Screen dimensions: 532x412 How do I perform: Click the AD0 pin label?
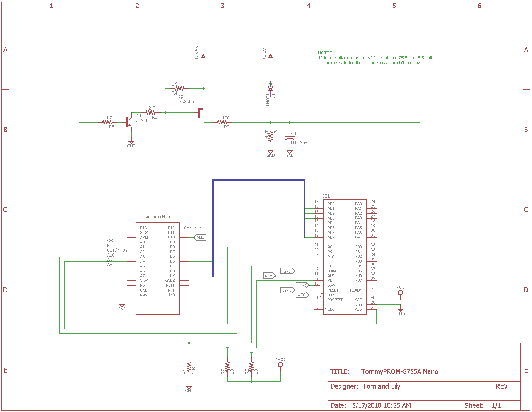(331, 204)
